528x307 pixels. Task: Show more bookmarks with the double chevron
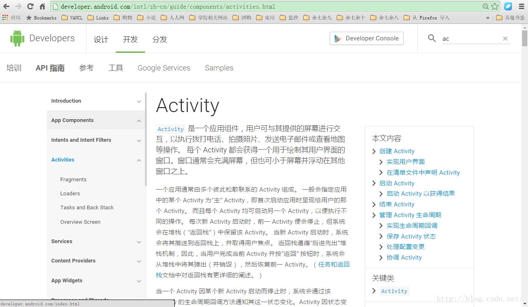(488, 18)
